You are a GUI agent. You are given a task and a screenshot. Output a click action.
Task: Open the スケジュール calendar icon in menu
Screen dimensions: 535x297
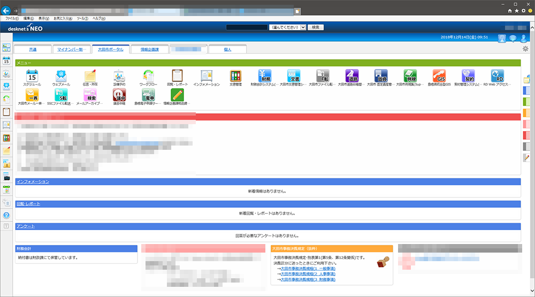[x=32, y=75]
